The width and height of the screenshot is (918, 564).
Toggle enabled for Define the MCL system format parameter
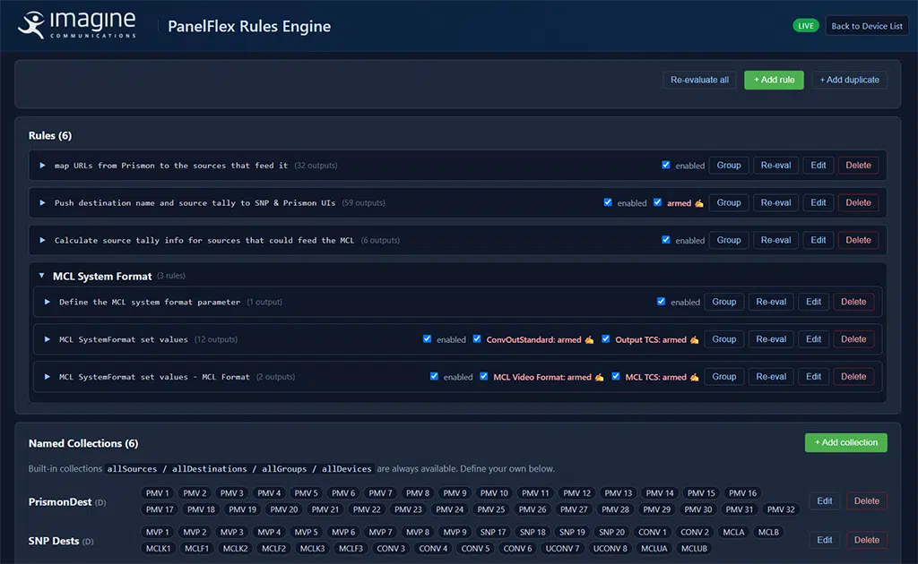click(x=661, y=302)
